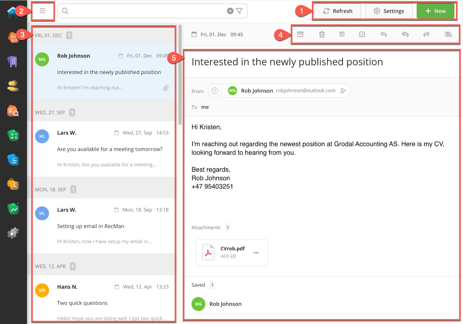This screenshot has width=463, height=324.
Task: Clear the search field with X icon
Action: 230,11
